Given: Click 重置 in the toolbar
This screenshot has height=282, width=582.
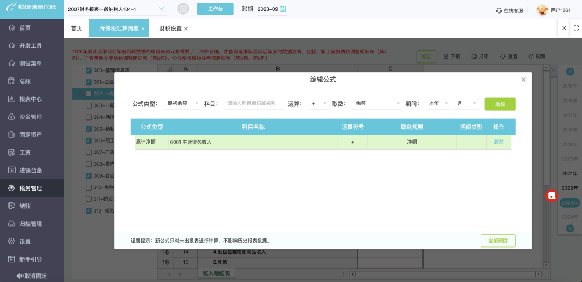Looking at the screenshot, I should [509, 57].
